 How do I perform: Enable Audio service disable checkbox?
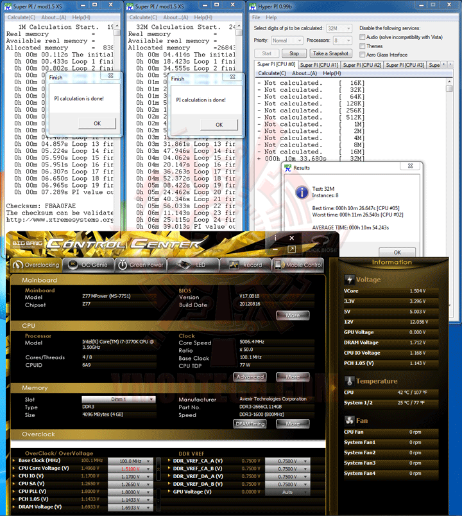click(x=362, y=37)
